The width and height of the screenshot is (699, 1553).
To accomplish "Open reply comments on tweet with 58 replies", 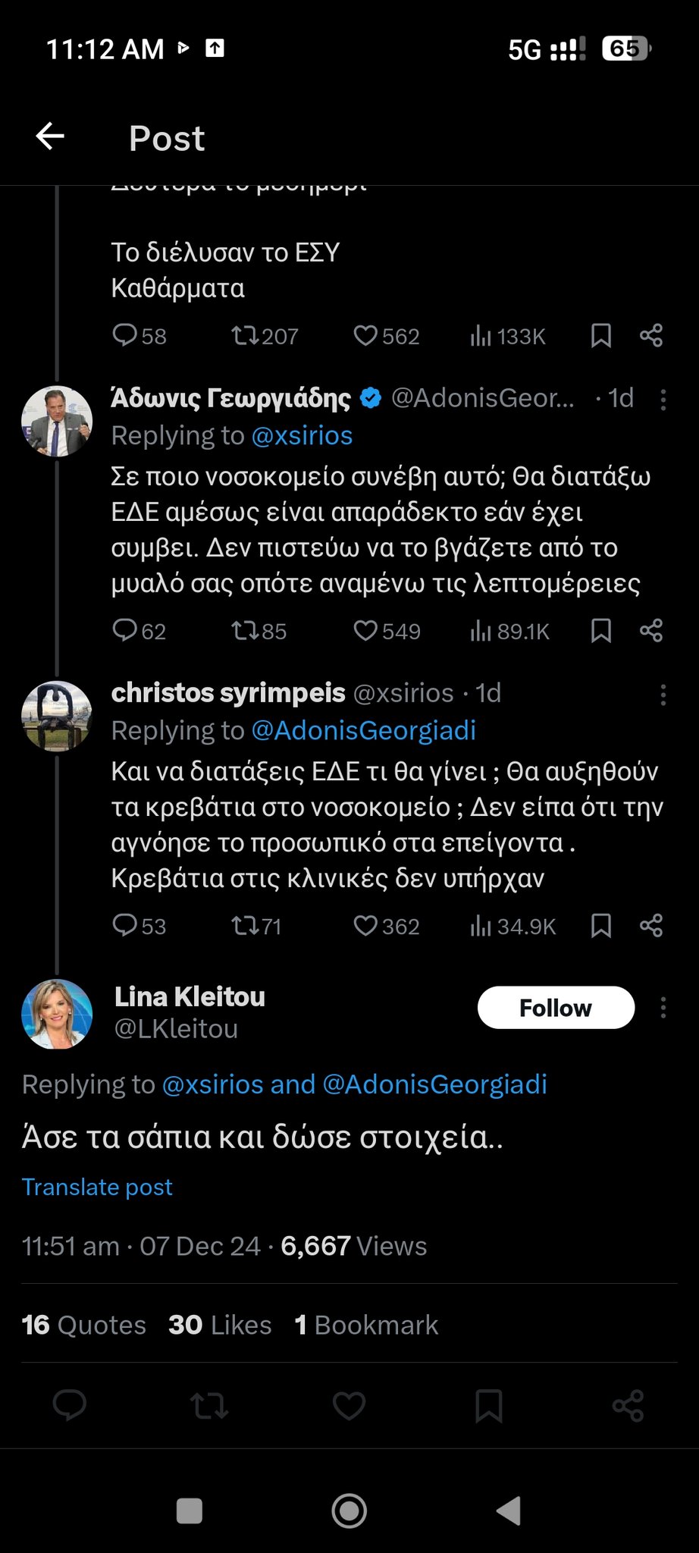I will pyautogui.click(x=124, y=335).
